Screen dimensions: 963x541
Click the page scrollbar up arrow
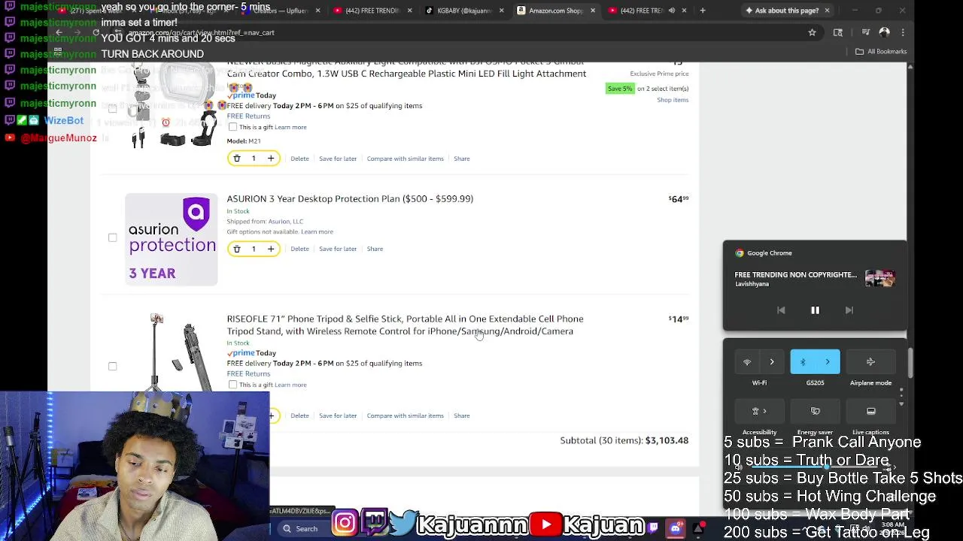pos(910,68)
